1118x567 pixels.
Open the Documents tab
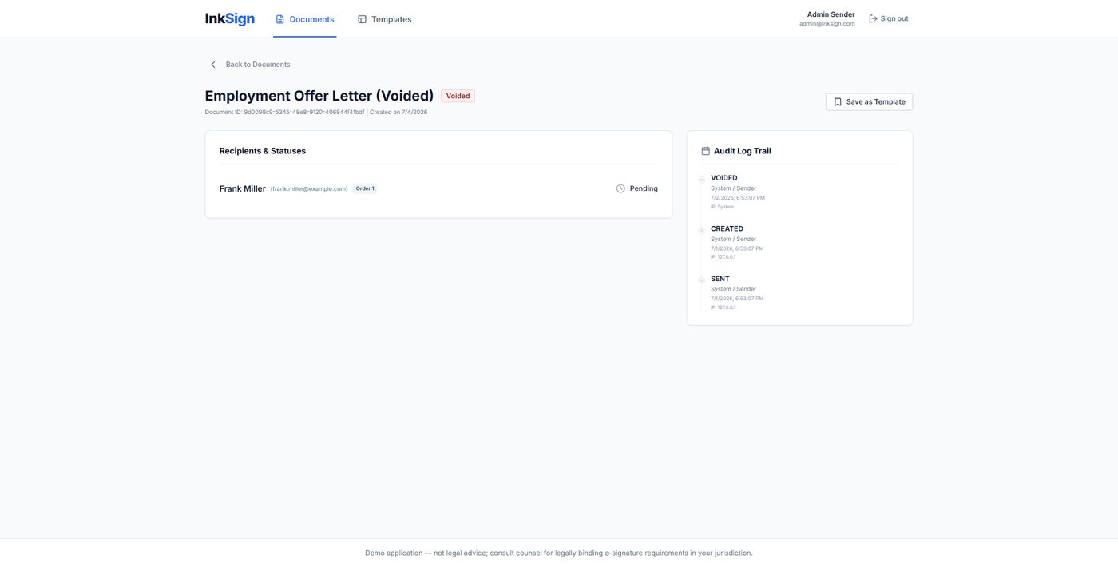tap(304, 19)
